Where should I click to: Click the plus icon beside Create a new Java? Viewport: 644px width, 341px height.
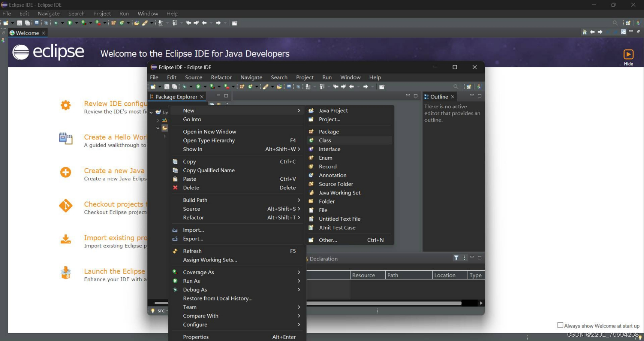(66, 172)
